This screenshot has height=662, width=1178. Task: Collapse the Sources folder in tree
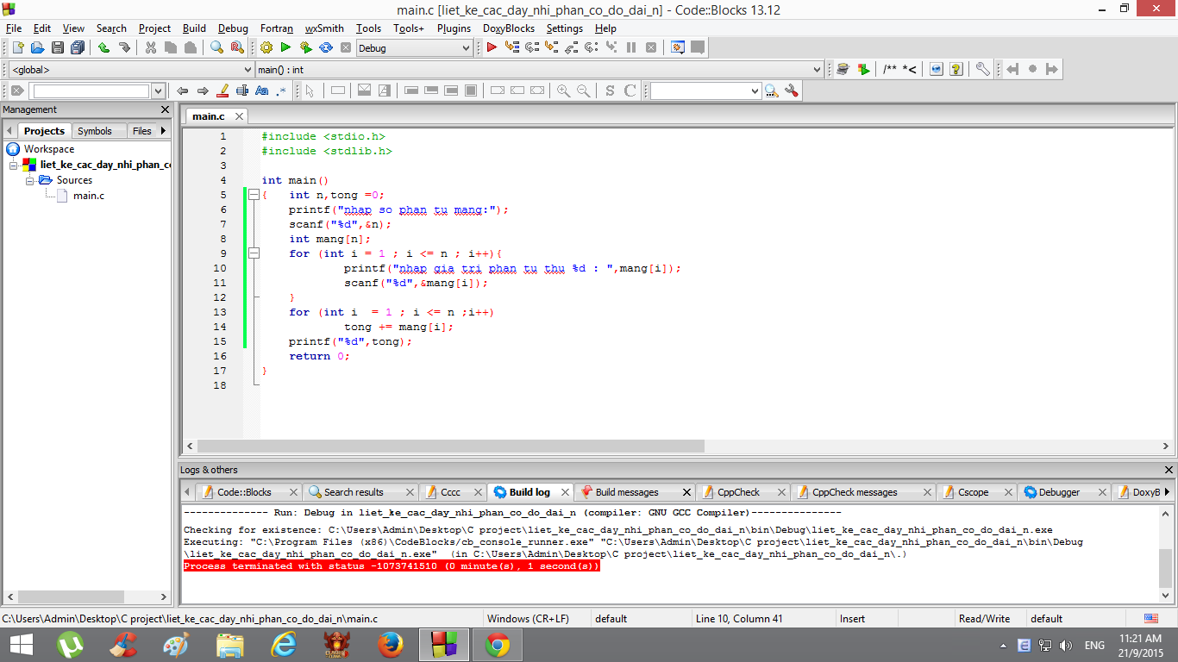pos(30,180)
